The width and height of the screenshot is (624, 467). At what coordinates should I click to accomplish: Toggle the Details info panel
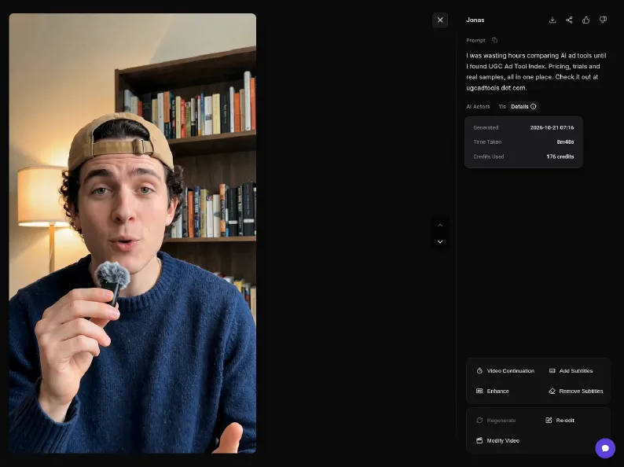click(x=523, y=106)
